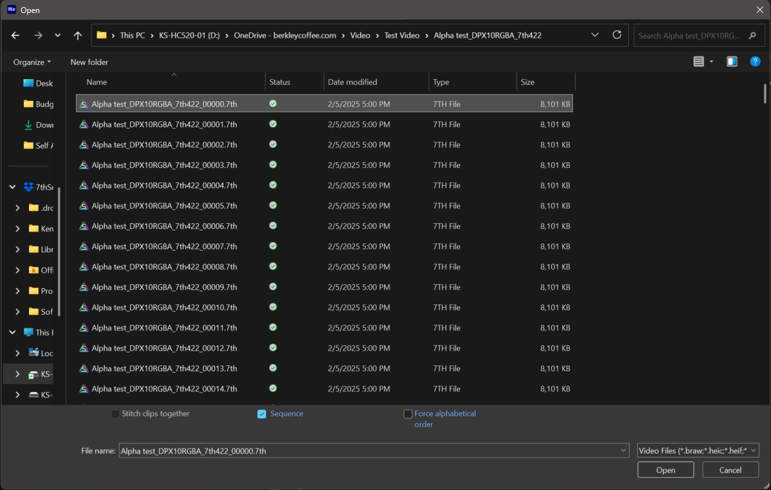Refresh the current folder view
Screen dimensions: 771x490
(617, 35)
